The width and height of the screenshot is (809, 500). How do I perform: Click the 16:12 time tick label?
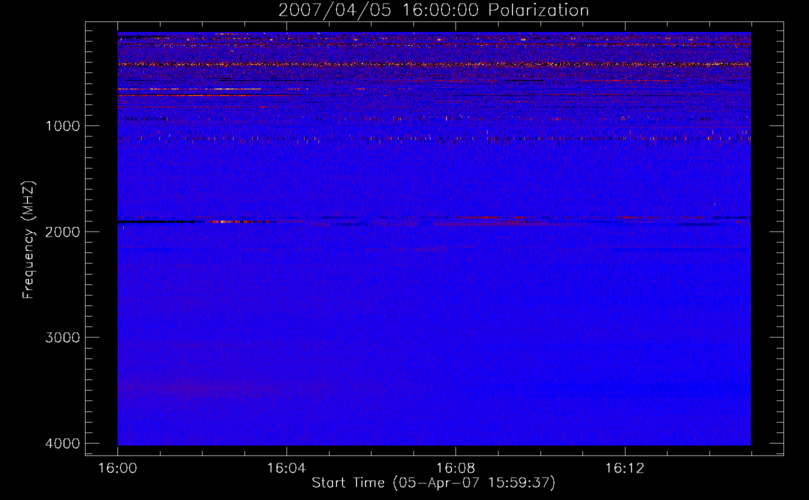pos(624,468)
